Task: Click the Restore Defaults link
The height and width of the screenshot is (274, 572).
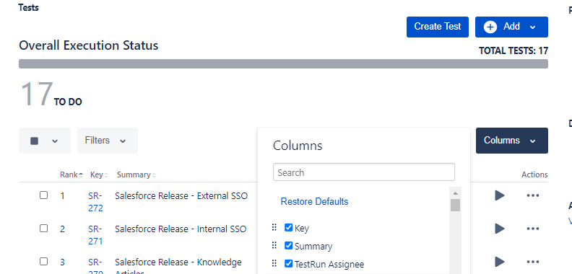Action: (314, 201)
